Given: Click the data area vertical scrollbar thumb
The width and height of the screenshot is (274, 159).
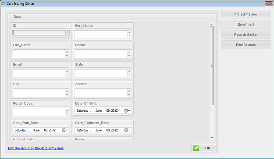Looking at the screenshot, I should pos(212,66).
